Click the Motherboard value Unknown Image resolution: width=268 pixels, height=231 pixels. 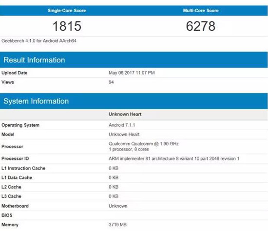click(118, 206)
